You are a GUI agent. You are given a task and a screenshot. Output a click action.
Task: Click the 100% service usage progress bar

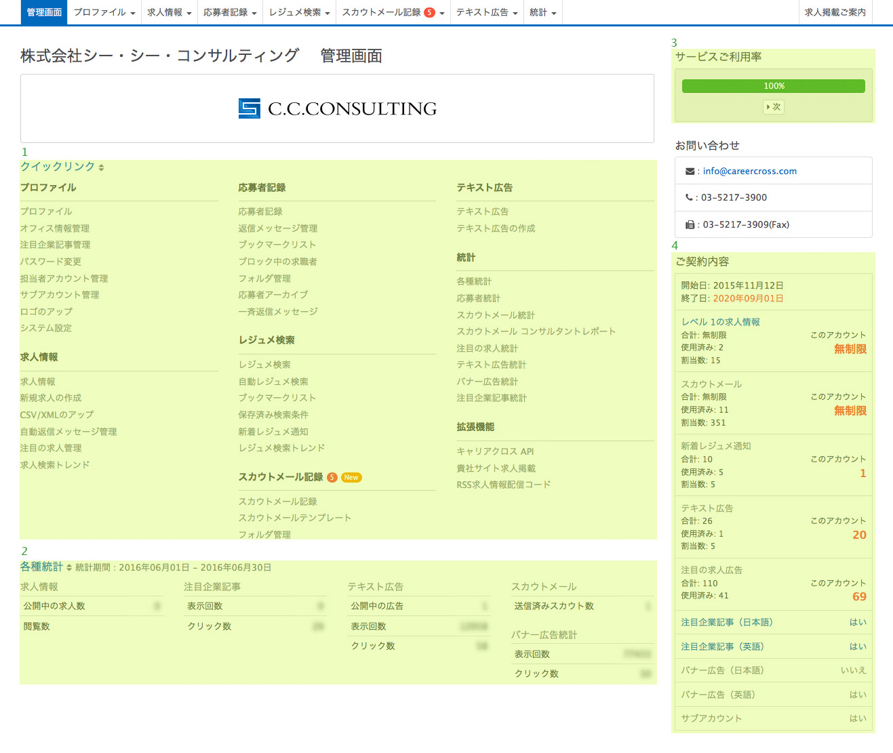(x=774, y=86)
